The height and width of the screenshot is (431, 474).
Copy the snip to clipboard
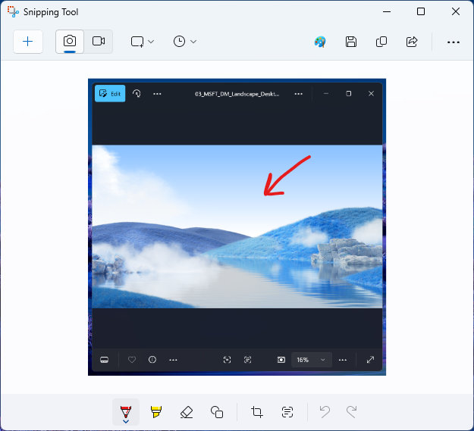pyautogui.click(x=381, y=42)
